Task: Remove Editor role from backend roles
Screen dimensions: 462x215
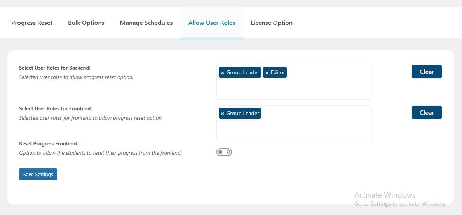Action: pyautogui.click(x=267, y=73)
